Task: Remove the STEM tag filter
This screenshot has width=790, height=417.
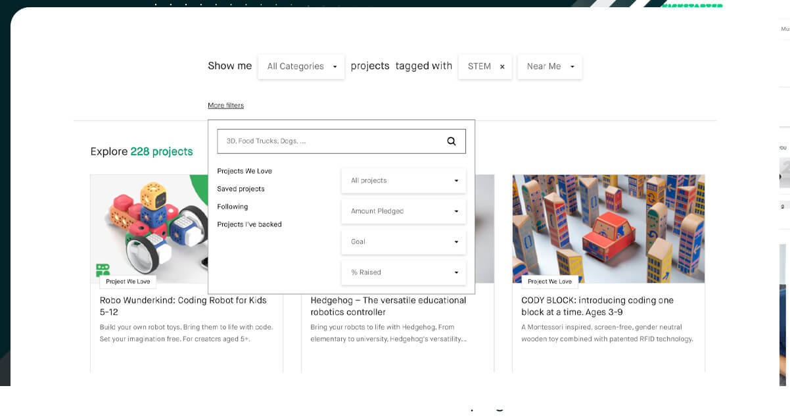Action: [x=502, y=66]
